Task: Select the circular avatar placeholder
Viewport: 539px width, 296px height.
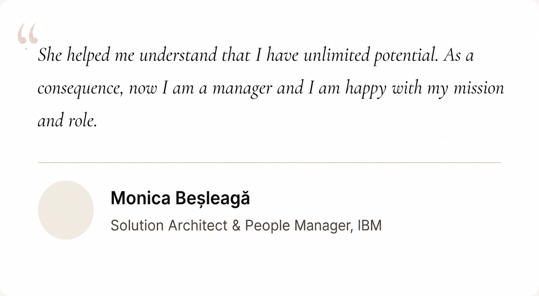Action: click(66, 210)
